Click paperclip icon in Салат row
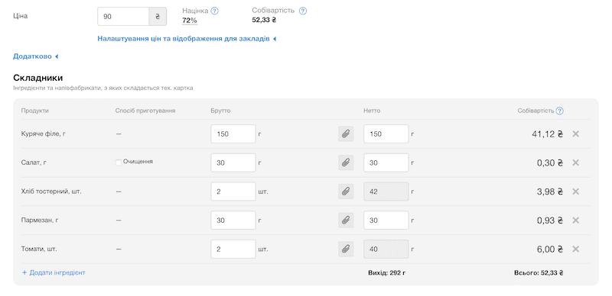This screenshot has width=612, height=296. [x=346, y=162]
